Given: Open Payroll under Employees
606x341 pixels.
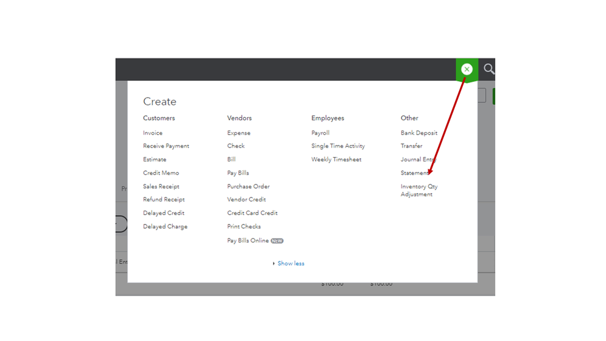Looking at the screenshot, I should point(320,133).
